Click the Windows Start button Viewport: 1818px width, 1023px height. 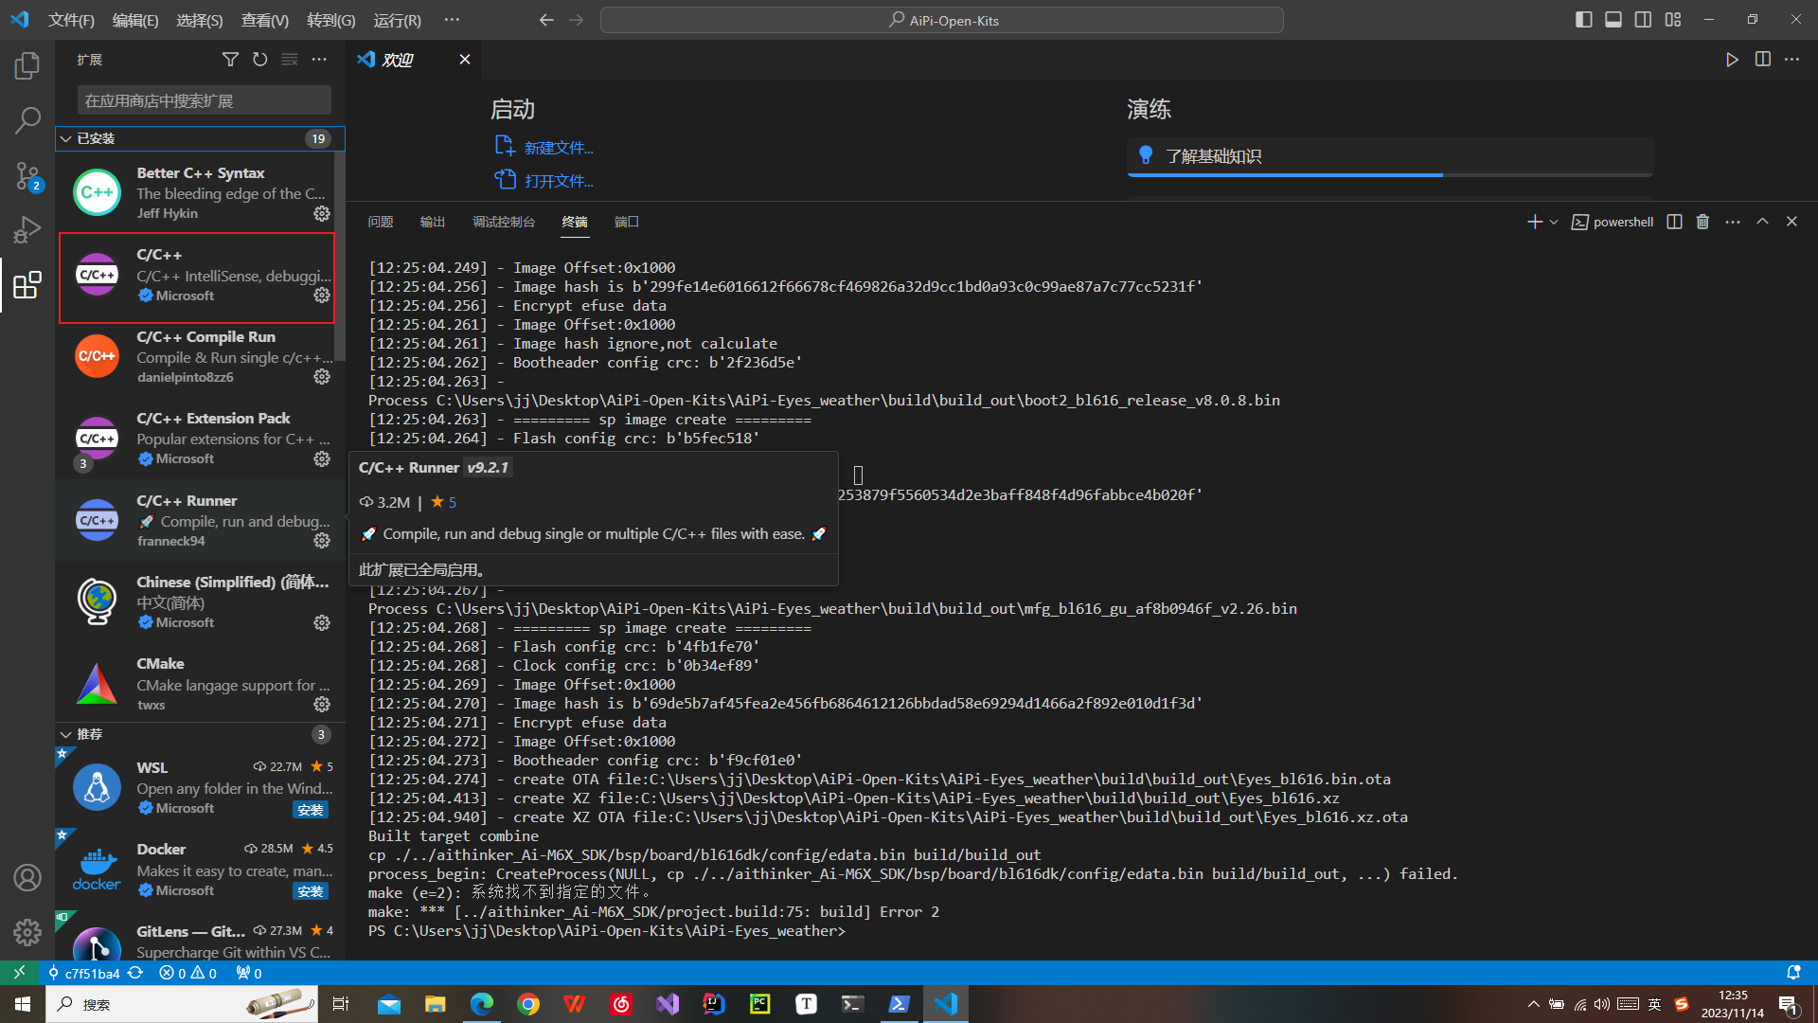click(23, 1004)
